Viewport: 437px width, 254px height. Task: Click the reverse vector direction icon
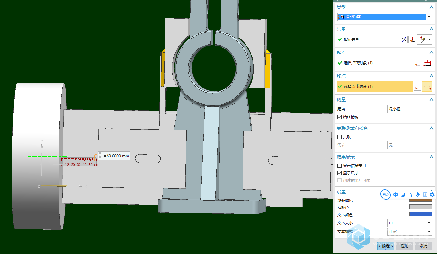pyautogui.click(x=404, y=39)
